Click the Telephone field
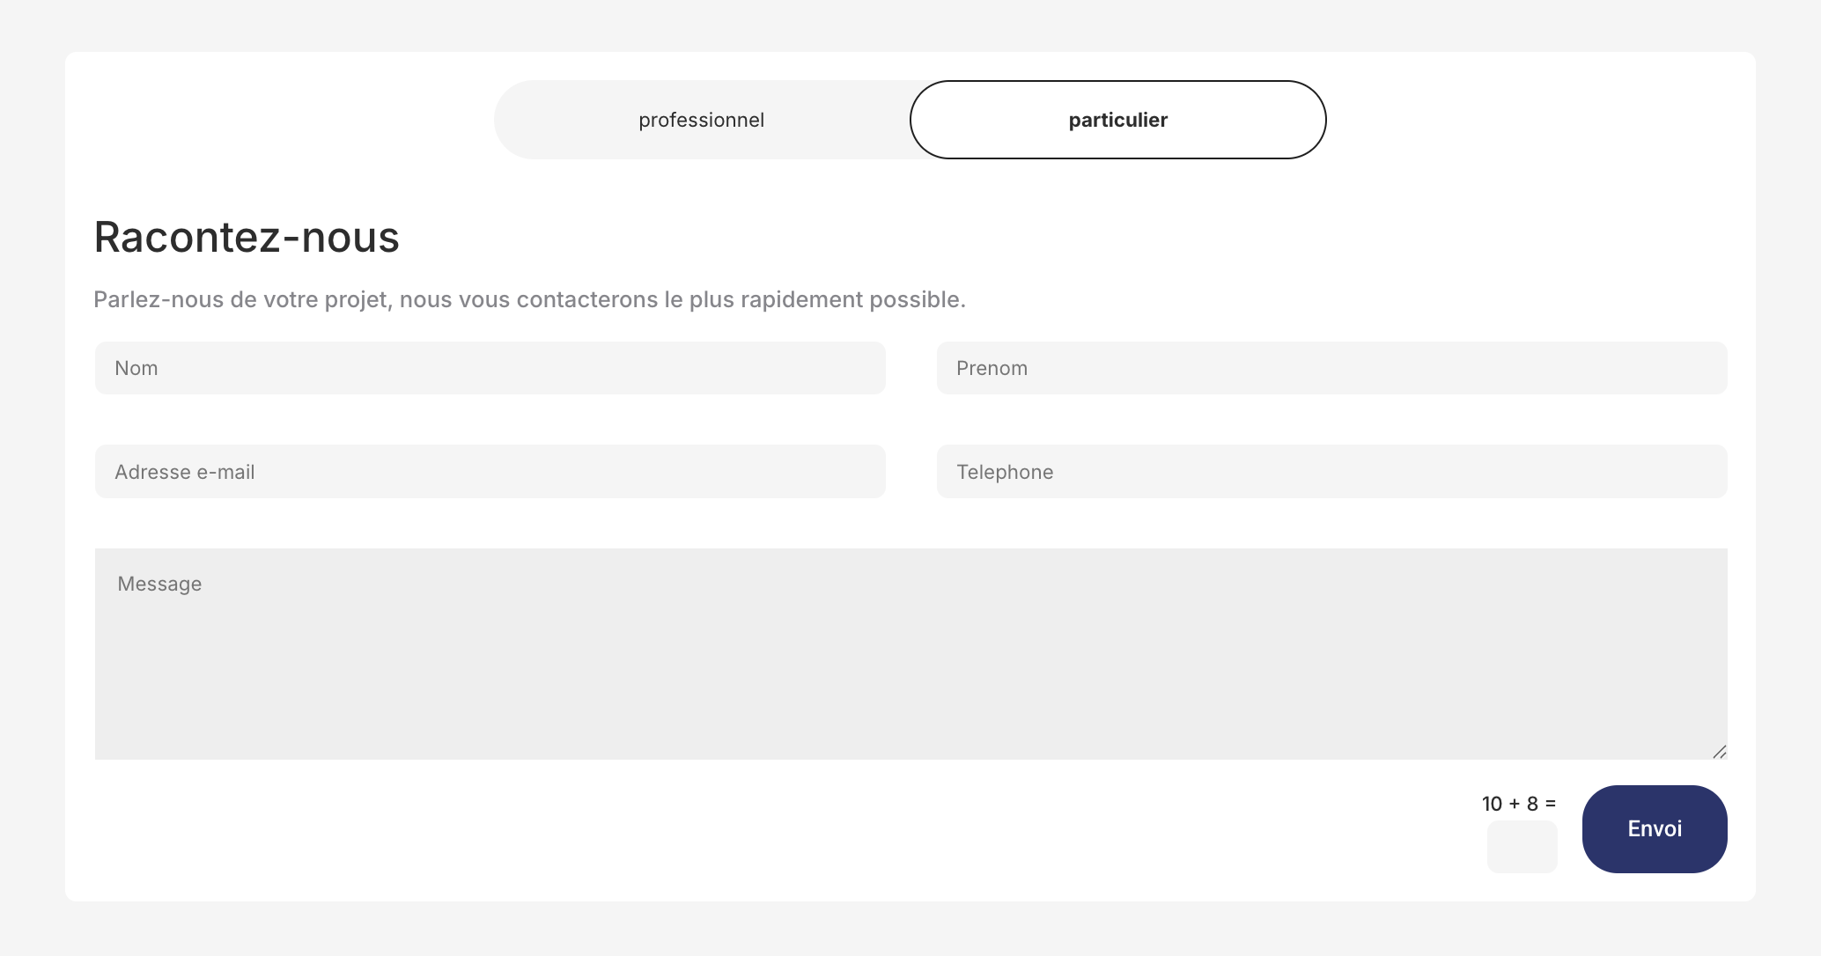Viewport: 1821px width, 956px height. pyautogui.click(x=1332, y=471)
